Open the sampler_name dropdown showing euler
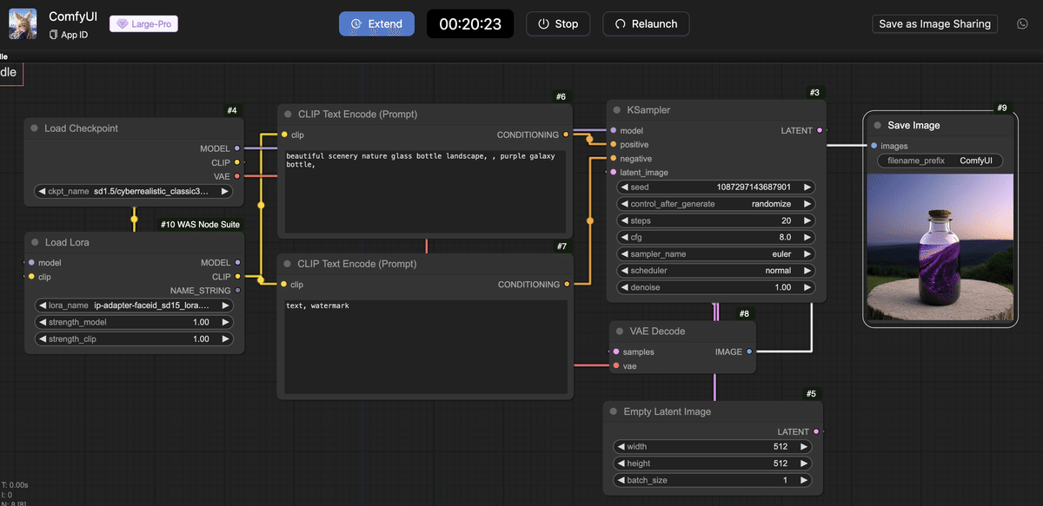 pyautogui.click(x=715, y=254)
